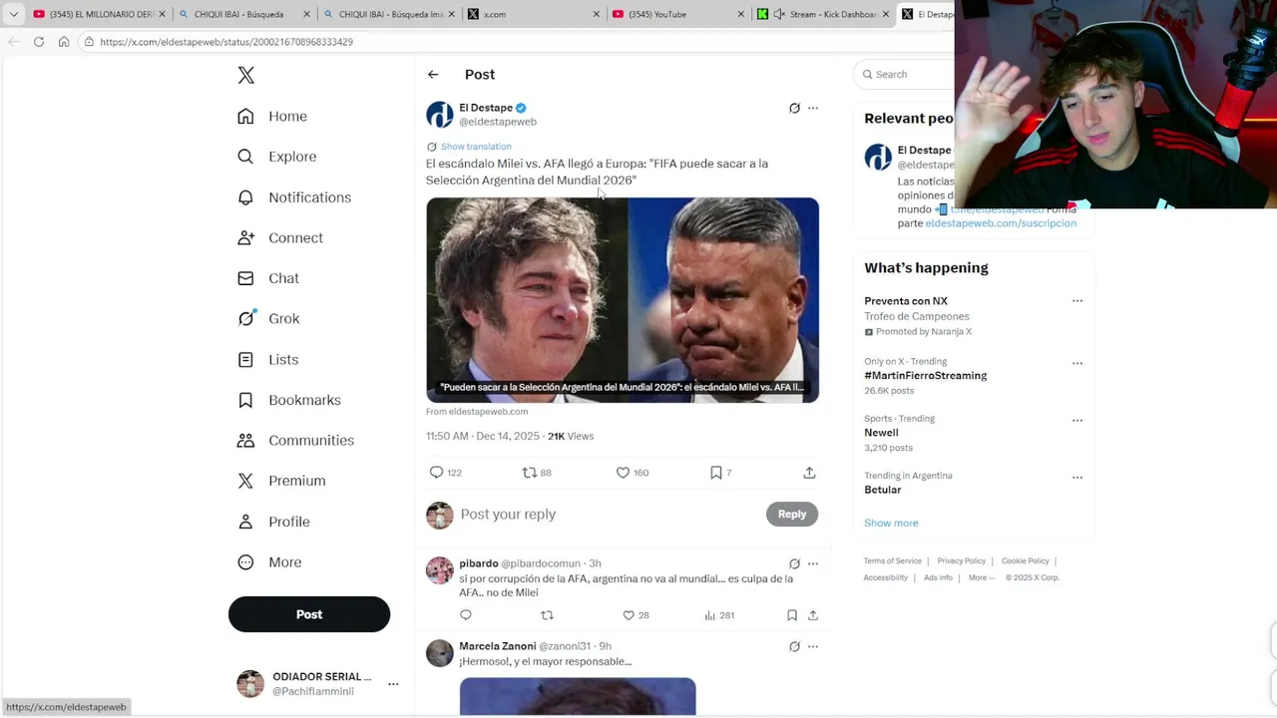Click Grok icon on El Destape post
Image resolution: width=1277 pixels, height=718 pixels.
coord(794,108)
